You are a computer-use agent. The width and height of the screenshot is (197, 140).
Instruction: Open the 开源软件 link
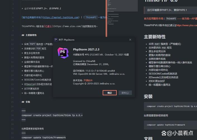88,80
